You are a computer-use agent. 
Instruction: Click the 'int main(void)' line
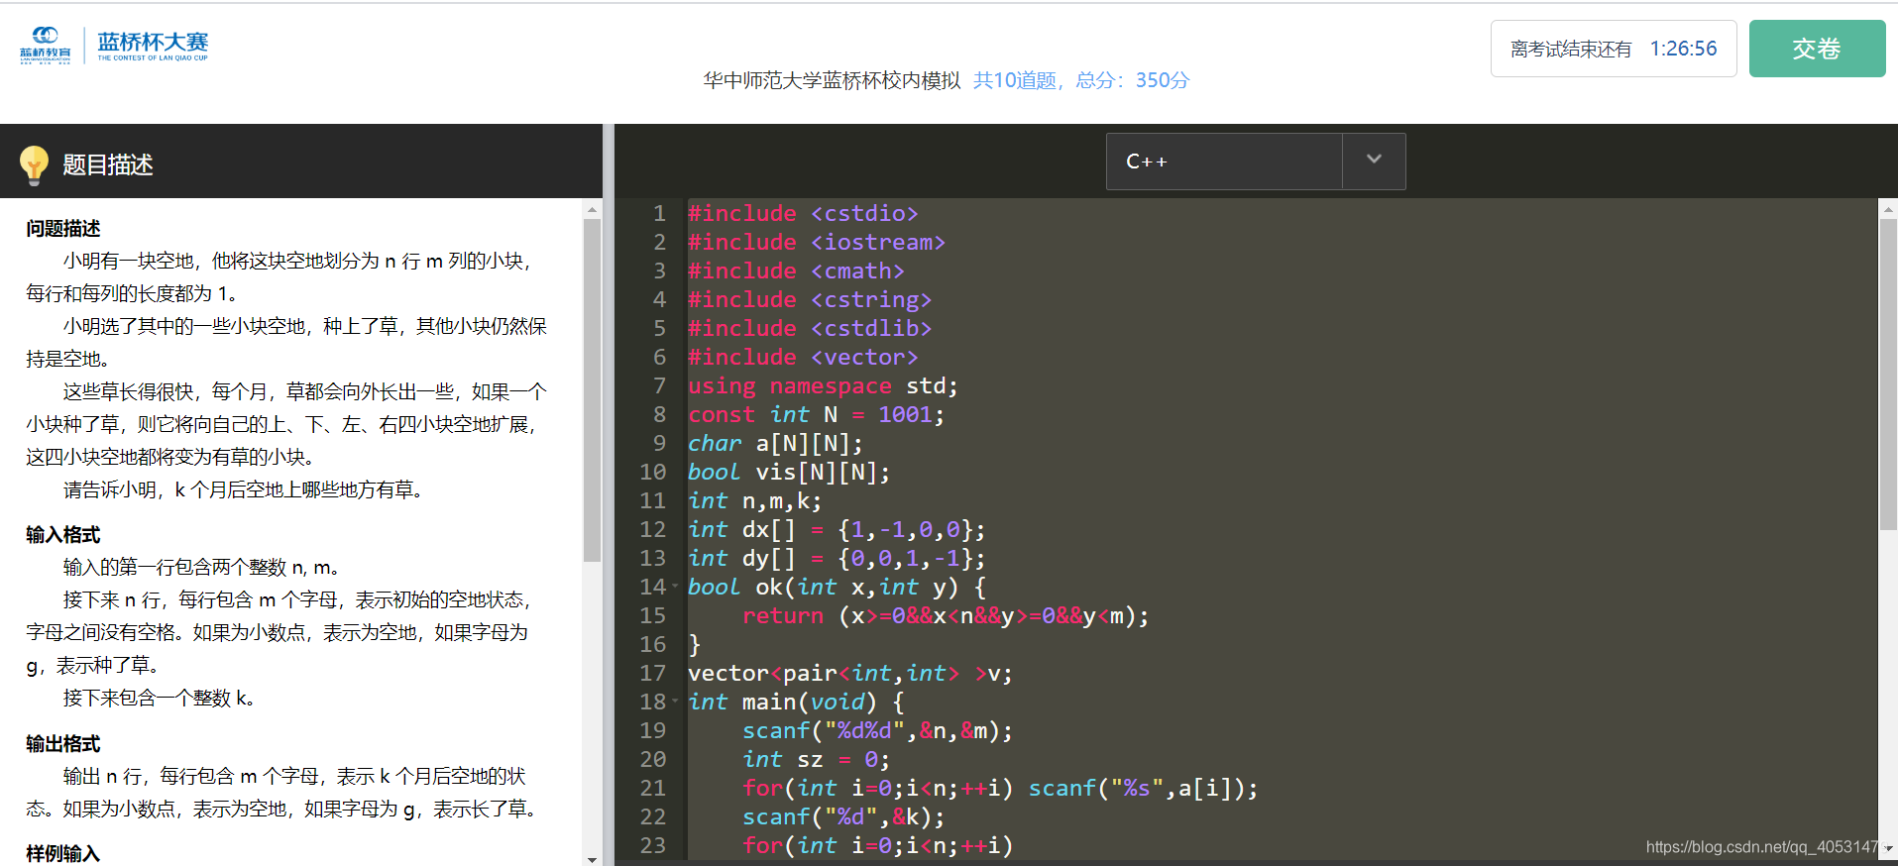(x=796, y=702)
